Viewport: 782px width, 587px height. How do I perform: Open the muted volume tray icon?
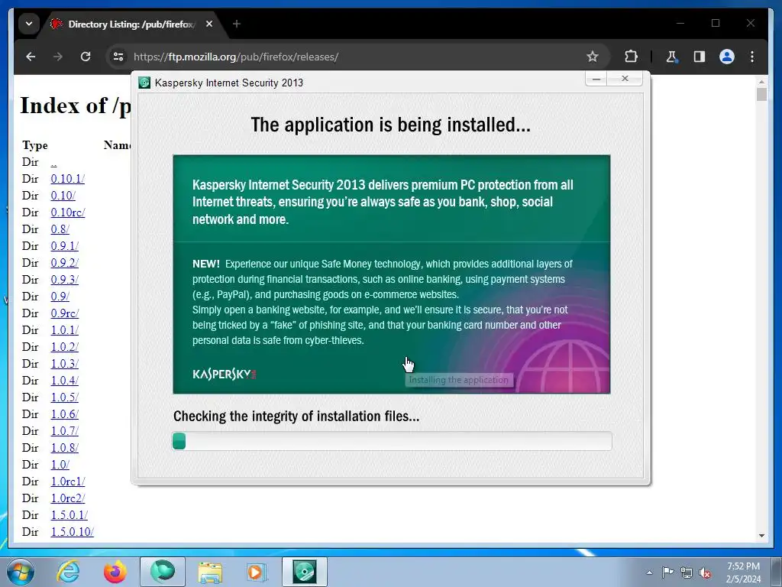(705, 572)
